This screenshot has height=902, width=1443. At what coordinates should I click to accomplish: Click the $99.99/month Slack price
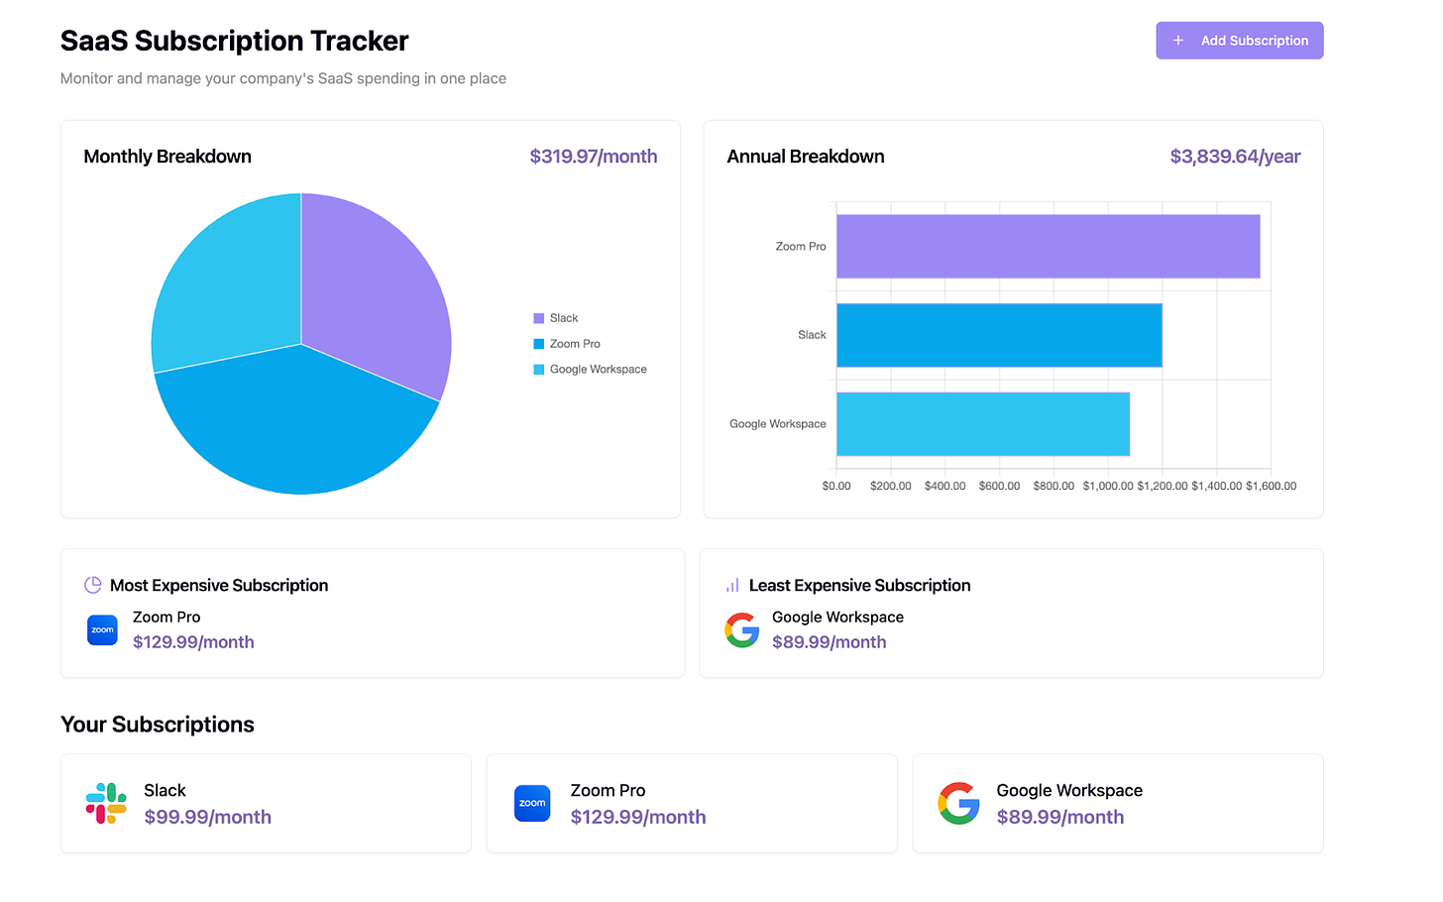[x=207, y=817]
